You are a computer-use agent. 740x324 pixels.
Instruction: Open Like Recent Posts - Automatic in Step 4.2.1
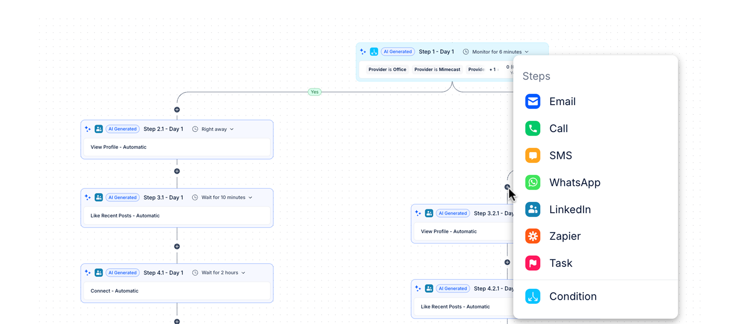464,307
